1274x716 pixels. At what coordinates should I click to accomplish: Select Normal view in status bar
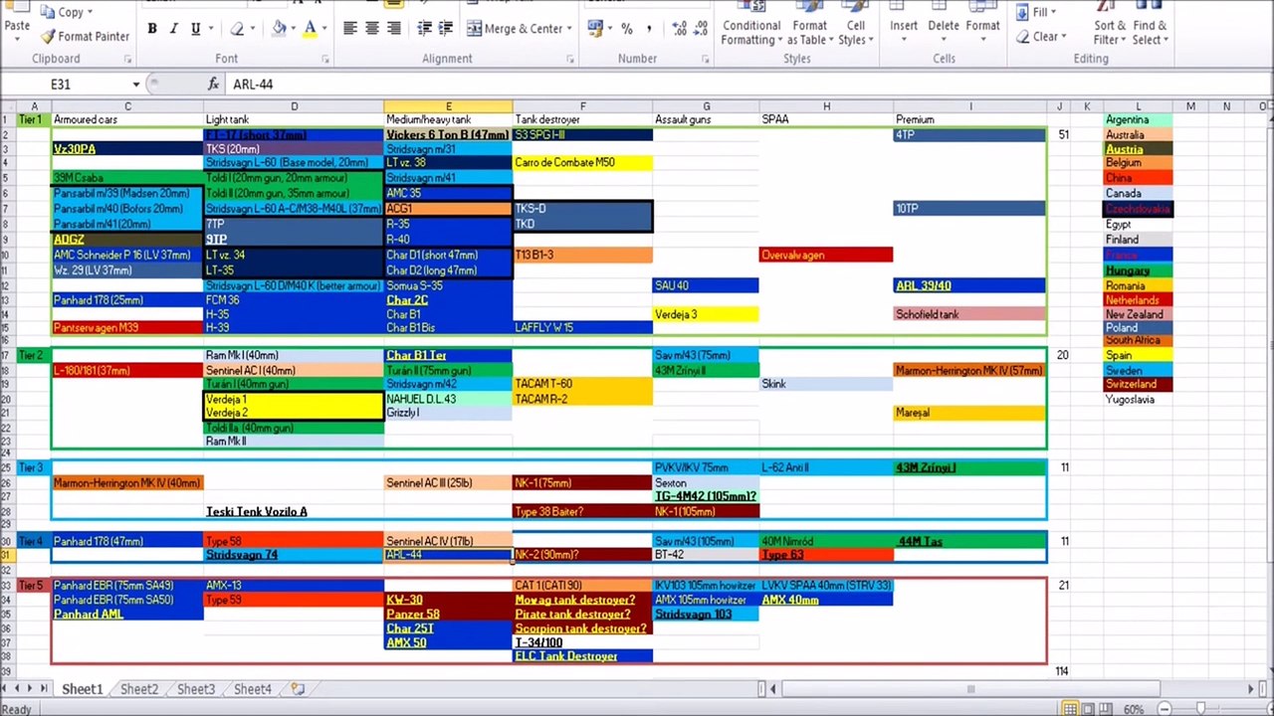coord(1070,709)
